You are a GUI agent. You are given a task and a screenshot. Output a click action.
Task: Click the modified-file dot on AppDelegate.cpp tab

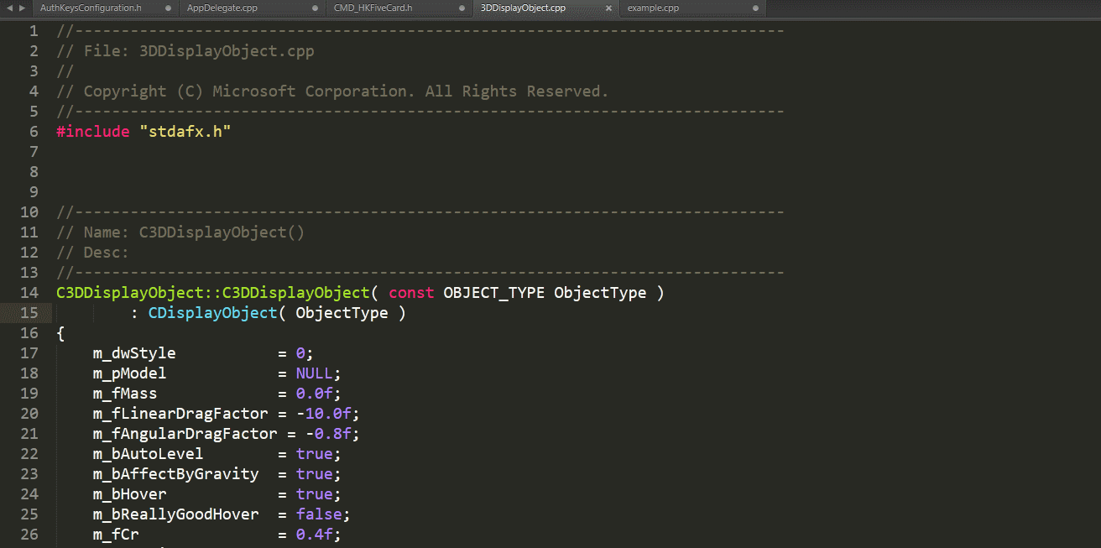click(x=314, y=9)
